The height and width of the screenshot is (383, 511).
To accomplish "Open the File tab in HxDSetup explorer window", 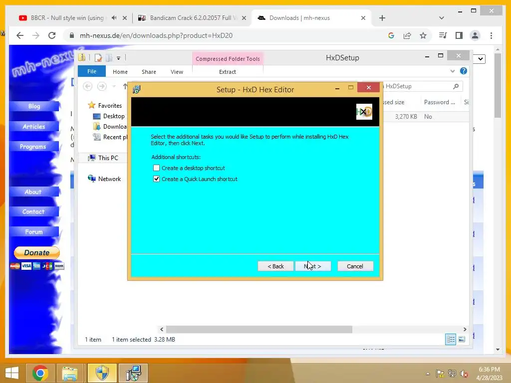I will click(x=92, y=71).
